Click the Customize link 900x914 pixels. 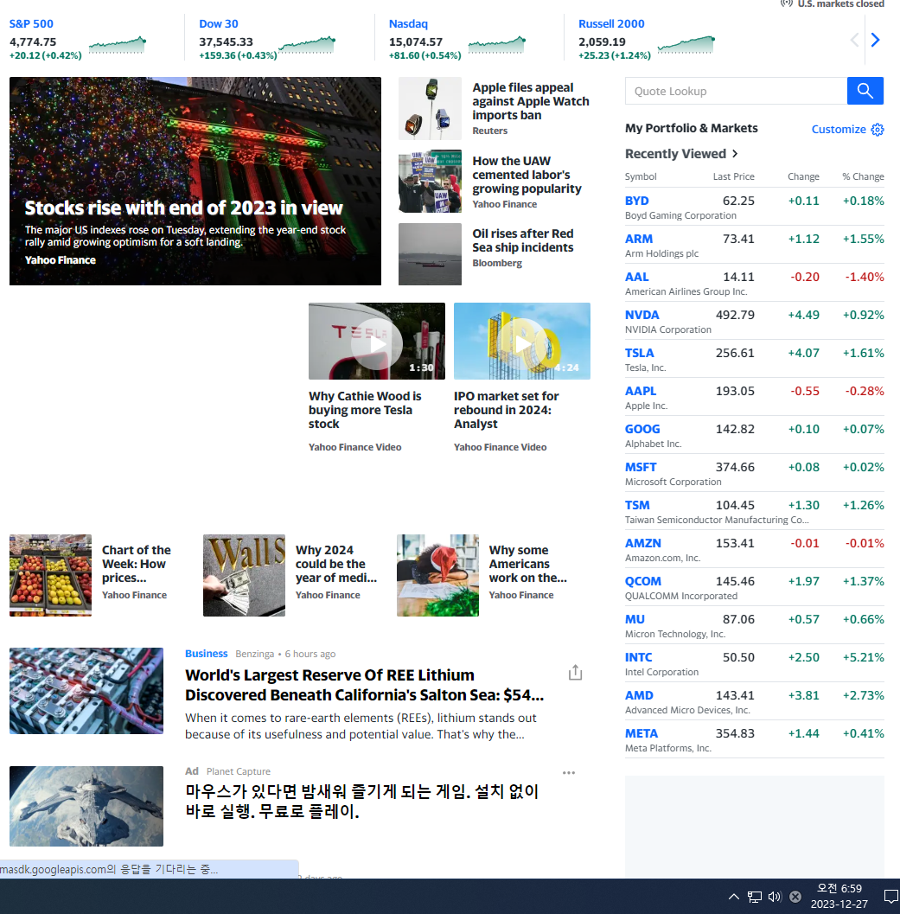839,130
